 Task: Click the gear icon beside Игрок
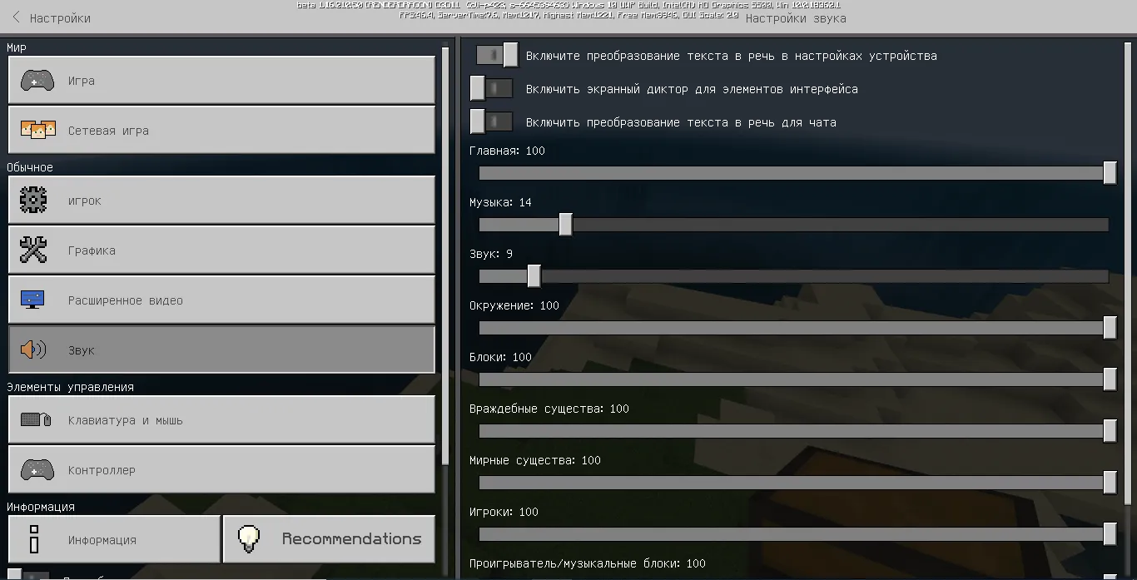point(33,201)
